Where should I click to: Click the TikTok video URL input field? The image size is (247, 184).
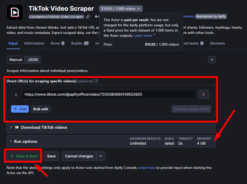(108, 94)
